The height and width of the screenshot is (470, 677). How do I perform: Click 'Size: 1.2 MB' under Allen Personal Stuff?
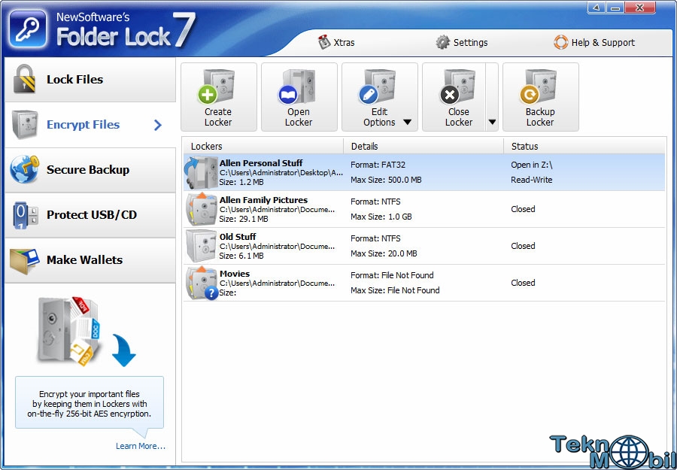pyautogui.click(x=241, y=182)
